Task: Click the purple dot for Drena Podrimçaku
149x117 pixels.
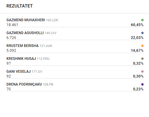Action: pyautogui.click(x=142, y=84)
